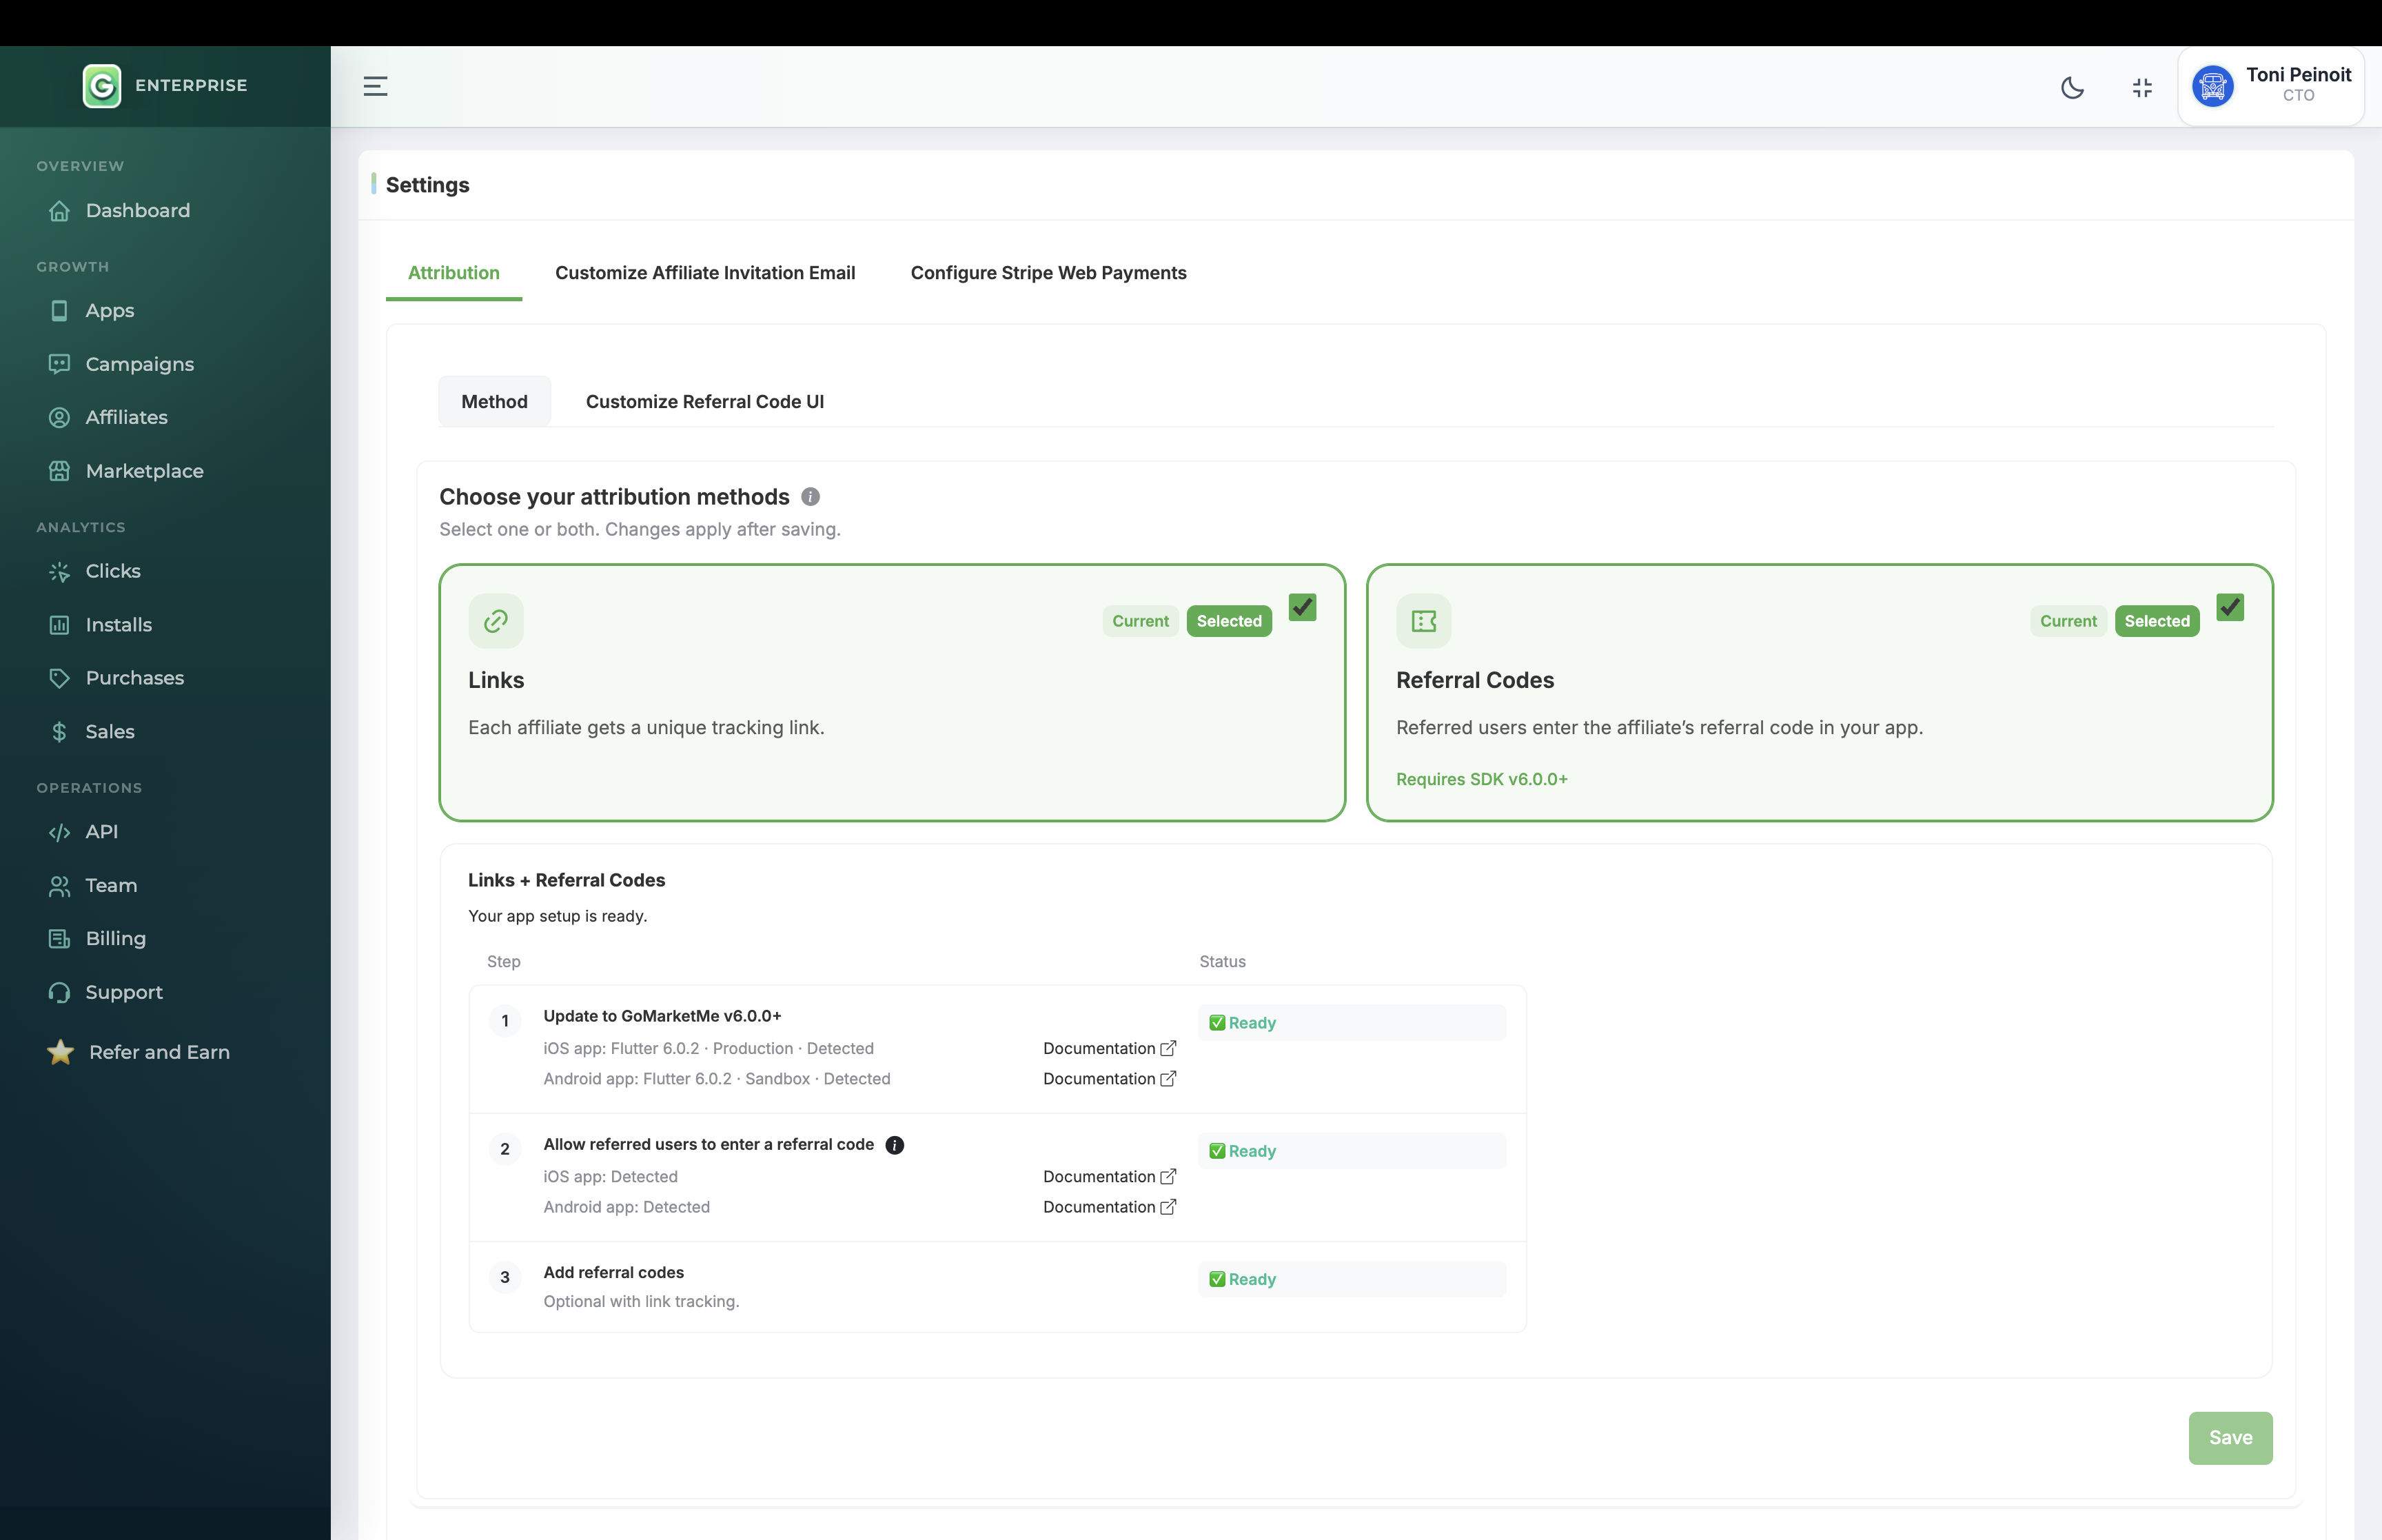Screen dimensions: 2382x1540
Task: Click the Referral Codes ticket icon
Action: pyautogui.click(x=1423, y=621)
